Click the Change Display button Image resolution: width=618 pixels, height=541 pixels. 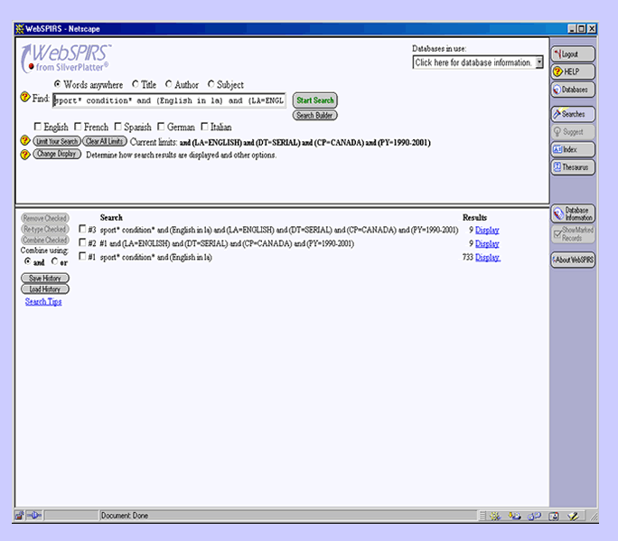pos(57,154)
